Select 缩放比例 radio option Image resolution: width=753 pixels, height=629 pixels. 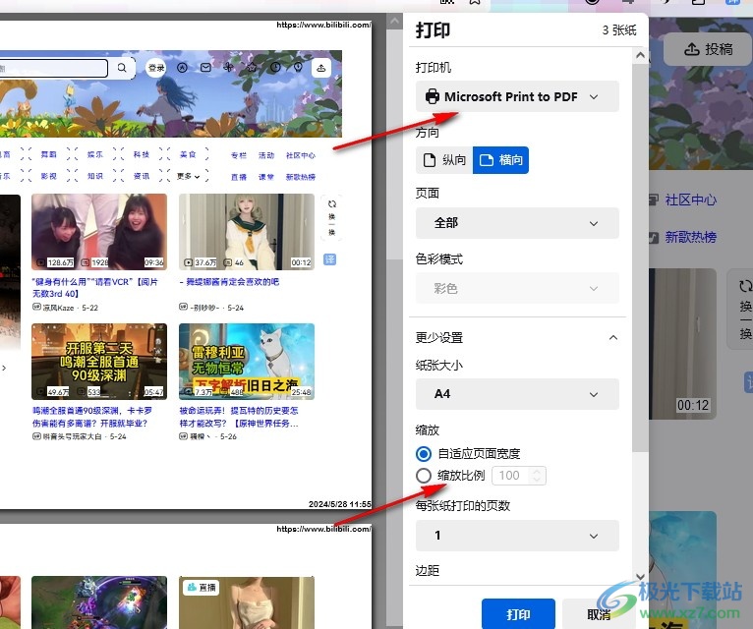pyautogui.click(x=424, y=476)
